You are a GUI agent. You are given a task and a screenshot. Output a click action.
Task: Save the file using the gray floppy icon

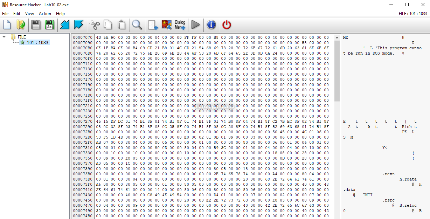[36, 24]
